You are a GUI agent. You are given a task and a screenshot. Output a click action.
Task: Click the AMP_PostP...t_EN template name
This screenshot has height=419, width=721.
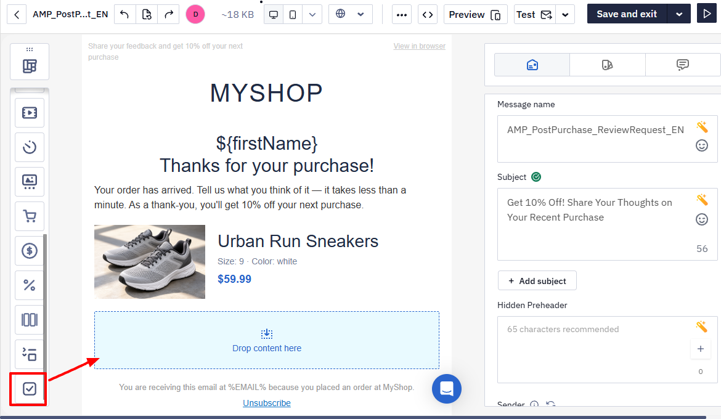[x=70, y=14]
